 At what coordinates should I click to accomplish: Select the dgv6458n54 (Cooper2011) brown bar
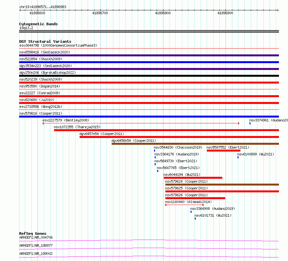pyautogui.click(x=195, y=144)
